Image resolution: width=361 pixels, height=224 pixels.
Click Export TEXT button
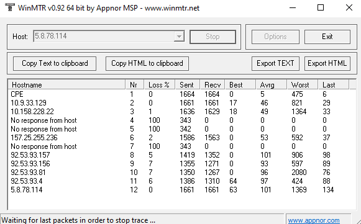pos(275,63)
